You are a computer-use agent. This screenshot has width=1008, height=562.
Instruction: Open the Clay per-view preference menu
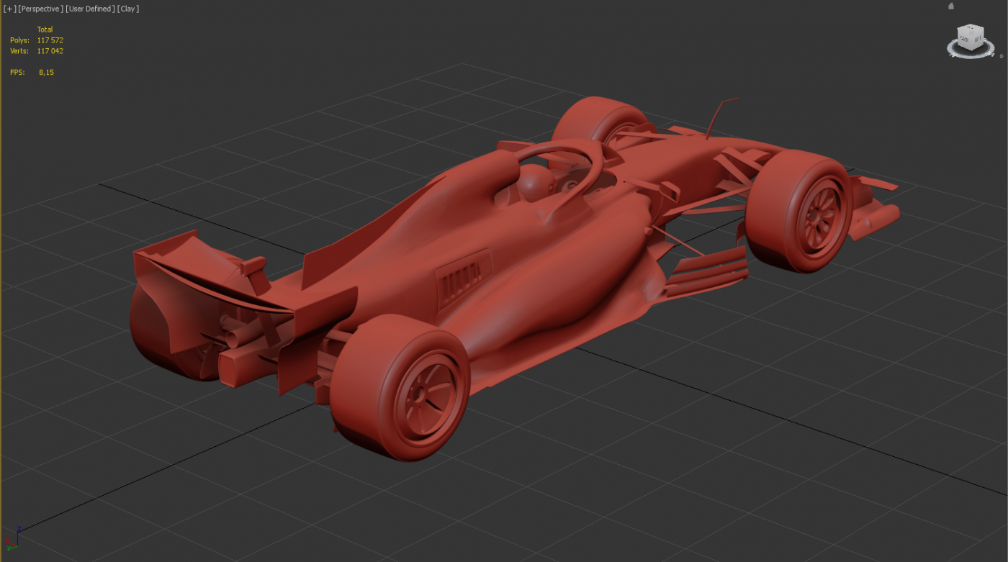click(128, 9)
